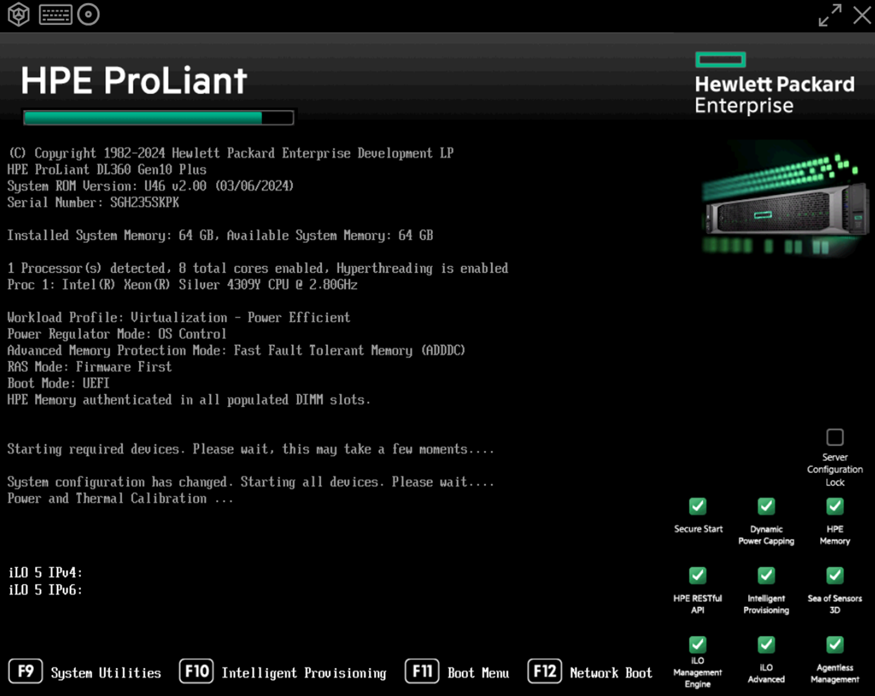Screen dimensions: 875x696
Task: Click the Advanced Memory Protection Mode line
Action: tap(236, 350)
